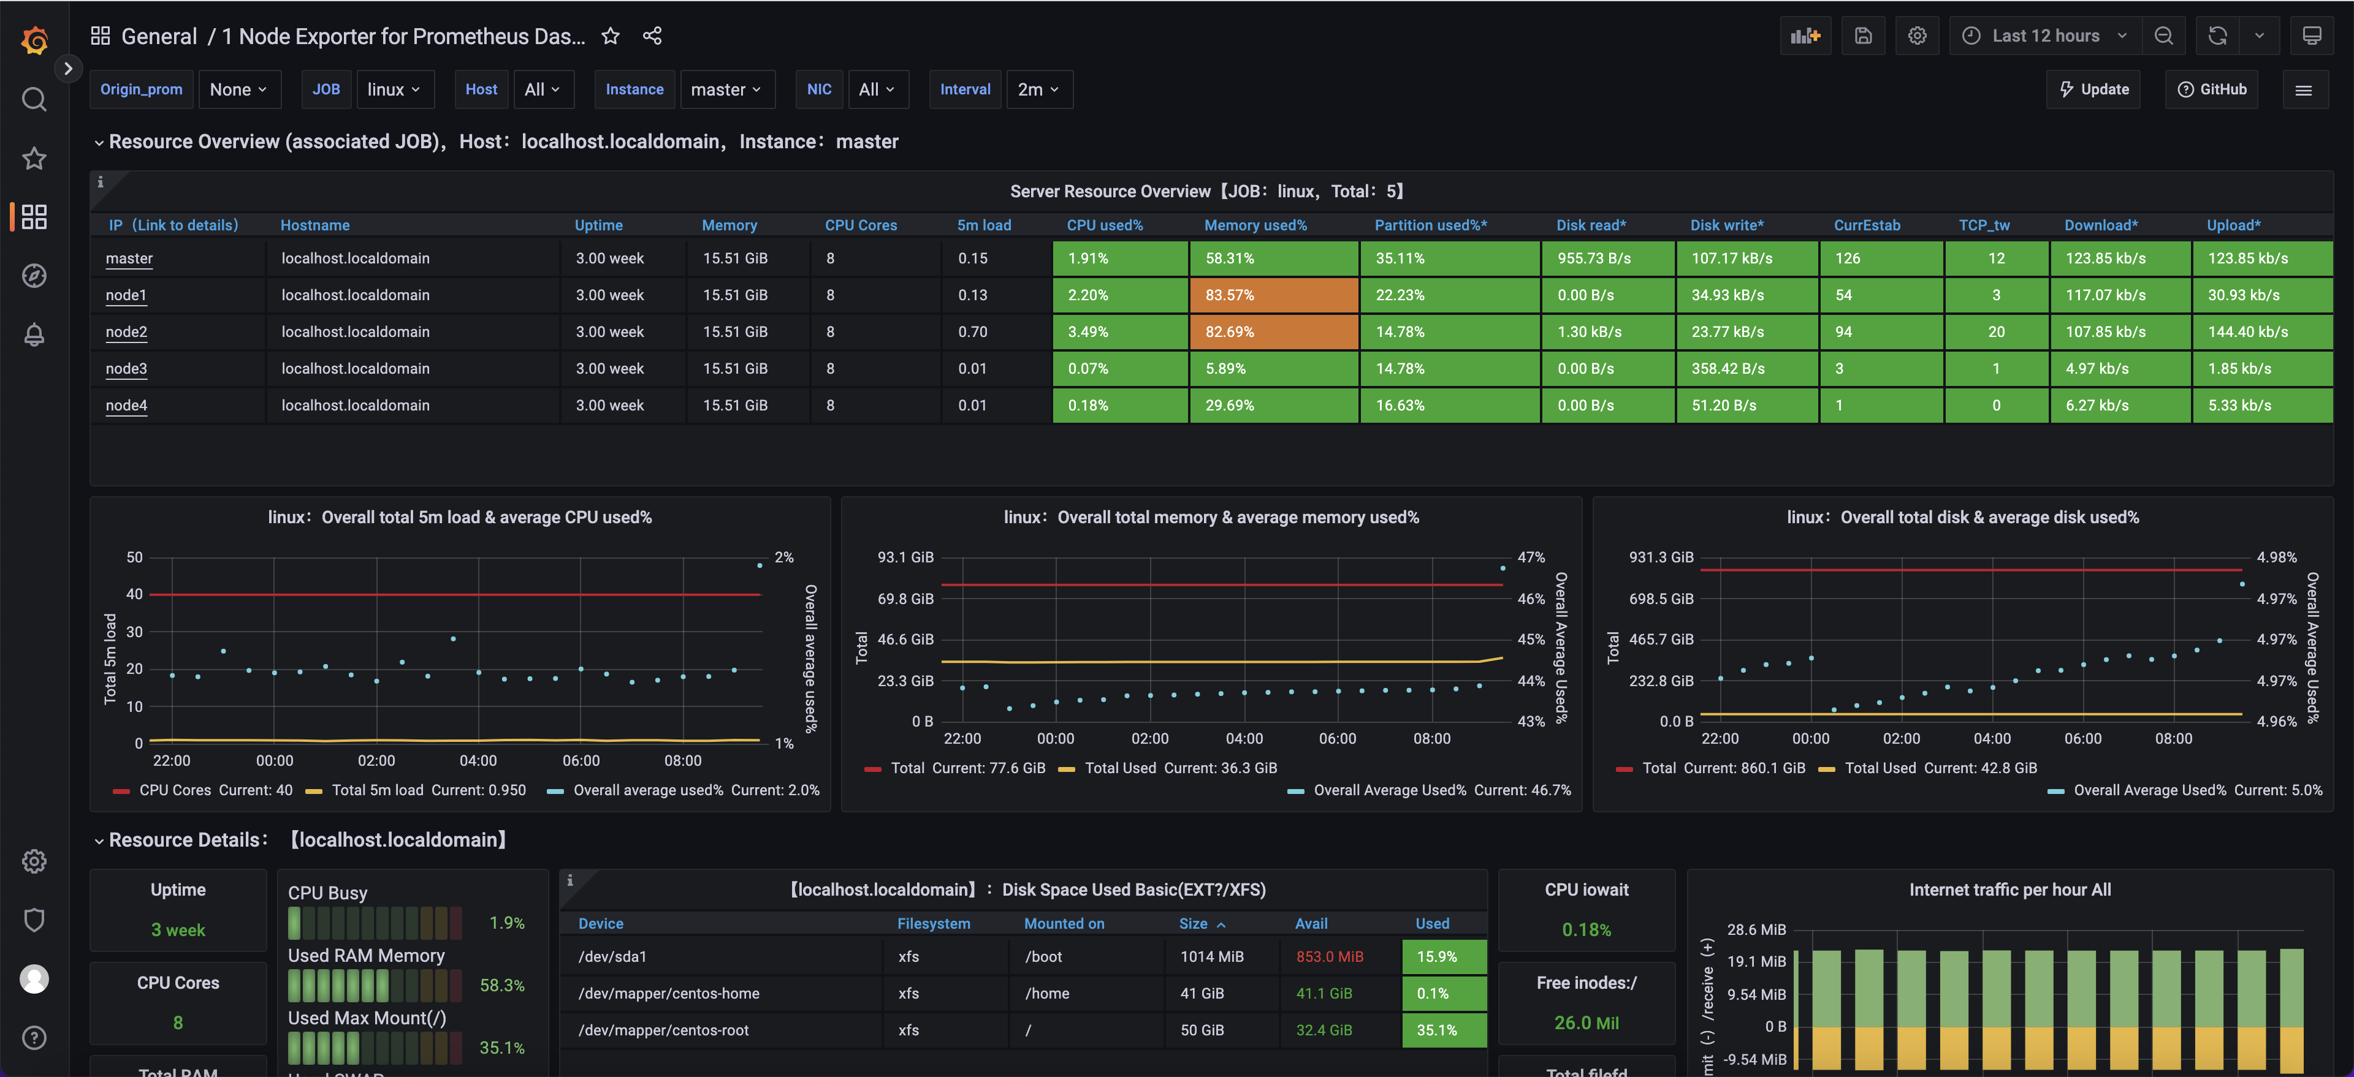Open dashboard settings via the gear icon

click(x=1917, y=36)
